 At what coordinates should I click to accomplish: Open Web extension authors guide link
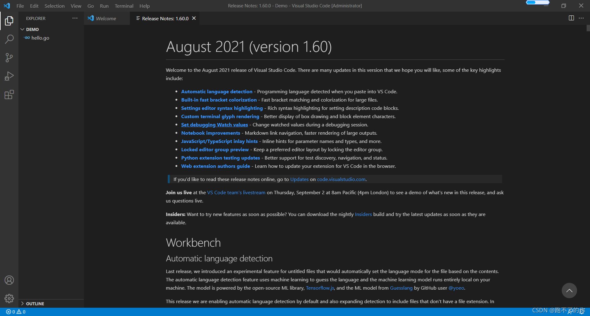[215, 166]
